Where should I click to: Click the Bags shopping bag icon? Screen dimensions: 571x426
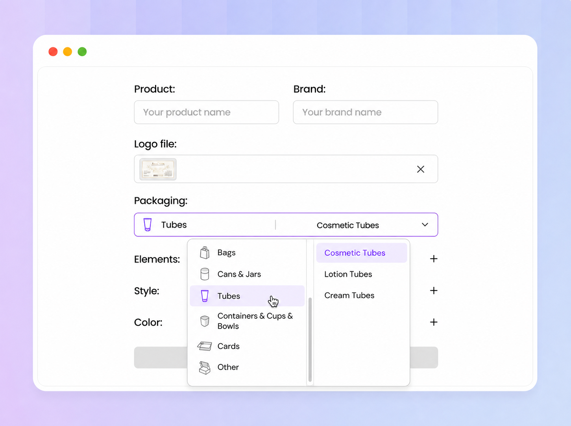tap(205, 253)
